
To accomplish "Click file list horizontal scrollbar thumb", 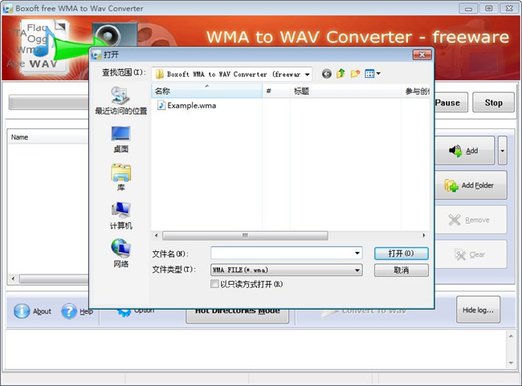I will pyautogui.click(x=245, y=236).
